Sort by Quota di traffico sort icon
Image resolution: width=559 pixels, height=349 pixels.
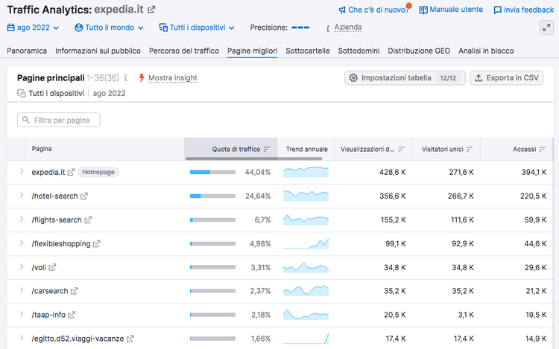(267, 150)
